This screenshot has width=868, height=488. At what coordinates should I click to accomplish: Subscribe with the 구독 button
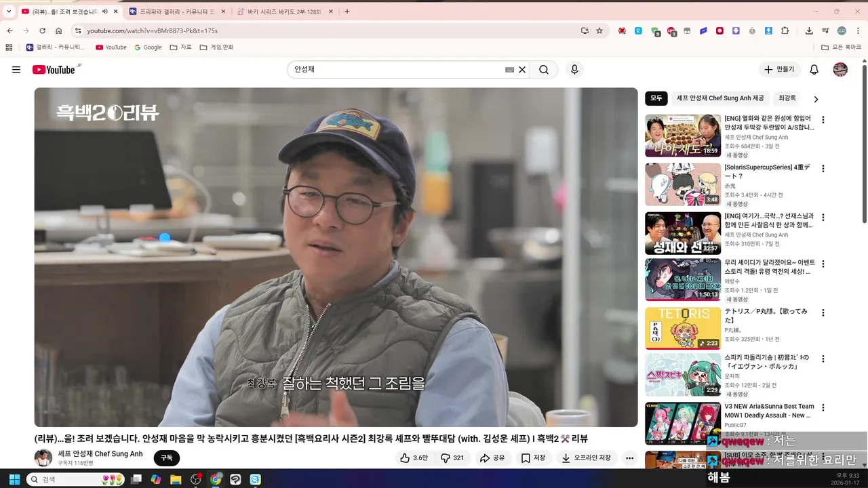click(x=167, y=458)
